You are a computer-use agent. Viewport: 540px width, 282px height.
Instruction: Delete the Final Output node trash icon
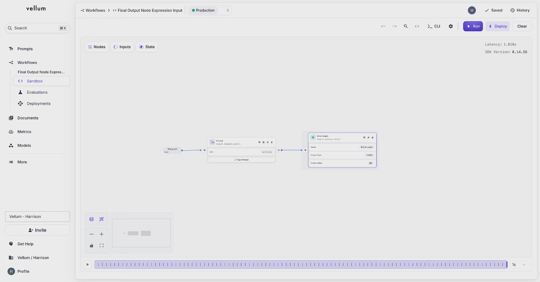pyautogui.click(x=373, y=137)
